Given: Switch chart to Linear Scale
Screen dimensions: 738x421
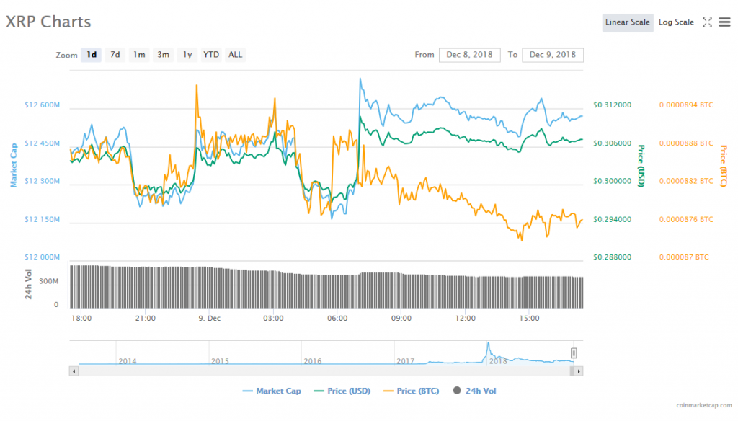Looking at the screenshot, I should [x=627, y=22].
